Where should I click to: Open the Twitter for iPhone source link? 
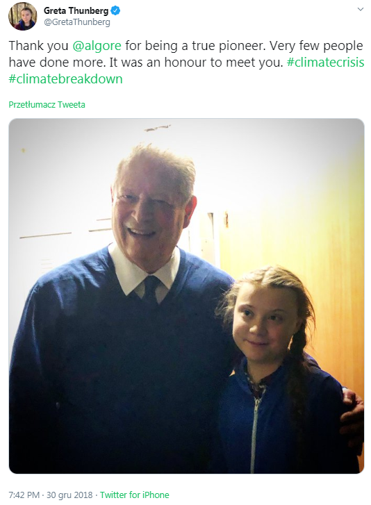point(135,495)
